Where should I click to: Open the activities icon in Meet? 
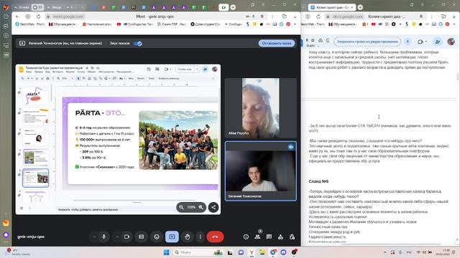[280, 237]
